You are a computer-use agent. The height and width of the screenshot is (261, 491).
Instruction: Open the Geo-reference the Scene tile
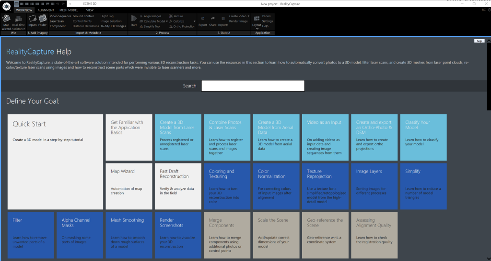click(326, 235)
